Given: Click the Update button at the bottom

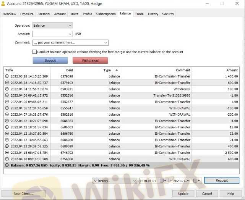Looking at the screenshot, I should [183, 194].
